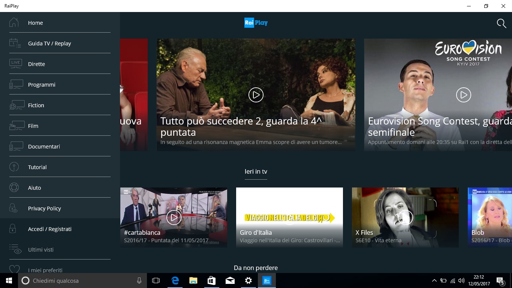Open the Wi-Fi network tray icon
The width and height of the screenshot is (512, 288).
tap(452, 280)
